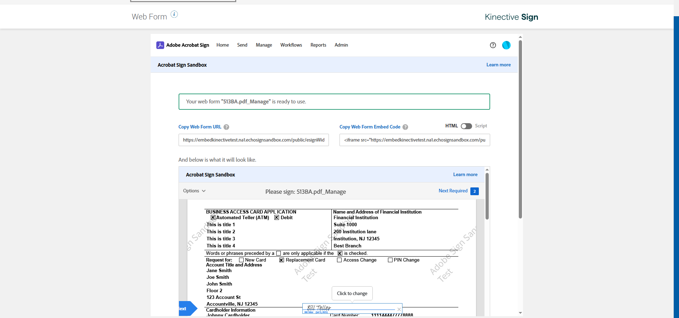The image size is (679, 318).
Task: Check the New Card checkbox
Action: tap(241, 260)
